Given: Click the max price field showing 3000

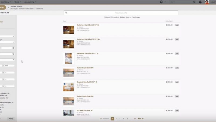Looking at the screenshot, I should [9, 65].
